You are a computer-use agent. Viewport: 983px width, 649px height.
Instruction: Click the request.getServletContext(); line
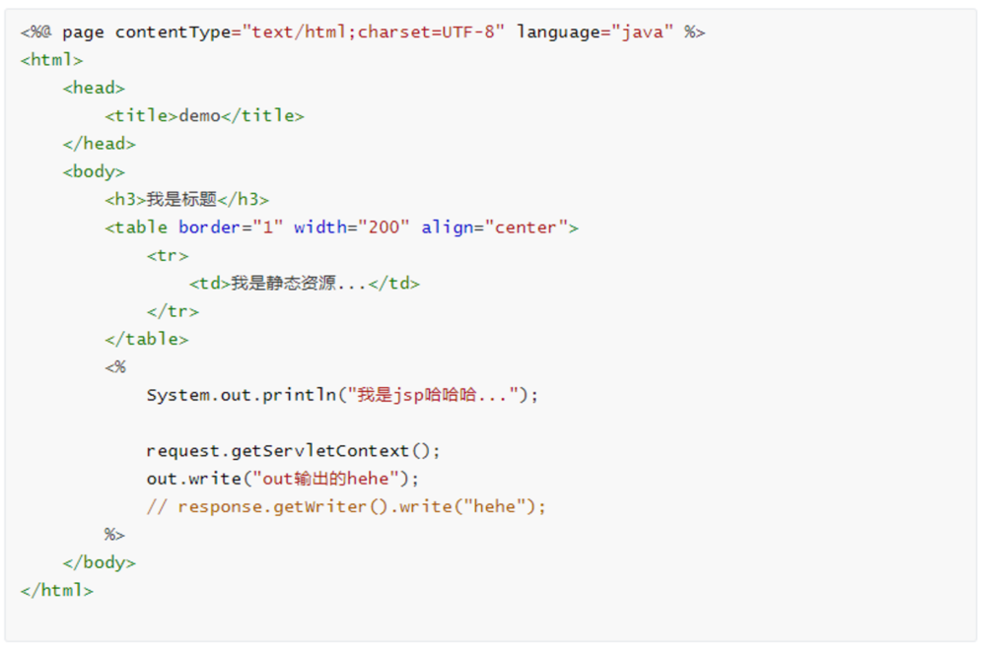tap(294, 451)
